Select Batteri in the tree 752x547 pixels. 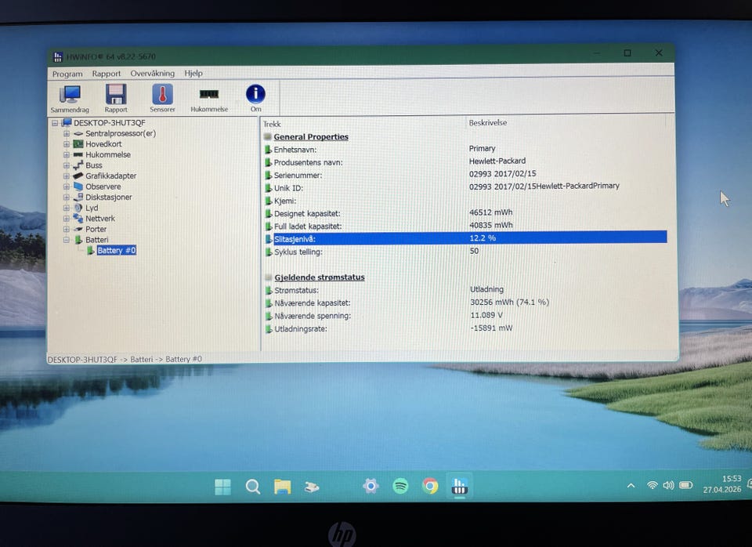click(x=96, y=240)
